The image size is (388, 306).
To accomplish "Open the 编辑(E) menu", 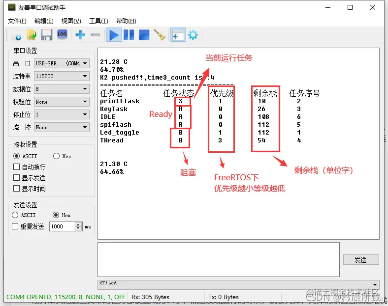I will (44, 21).
